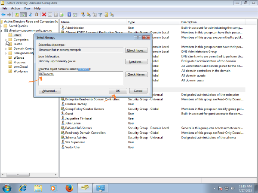258x193 pixels.
Task: Click the Copy clipboard toolbar icon
Action: (37, 15)
